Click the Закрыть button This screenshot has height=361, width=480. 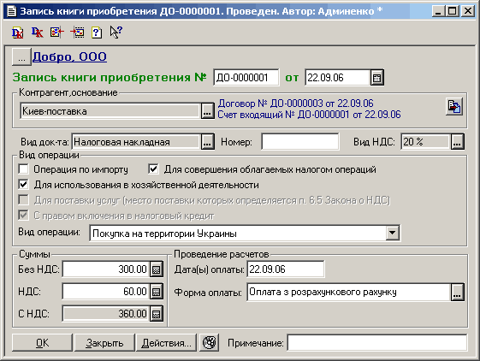(104, 343)
